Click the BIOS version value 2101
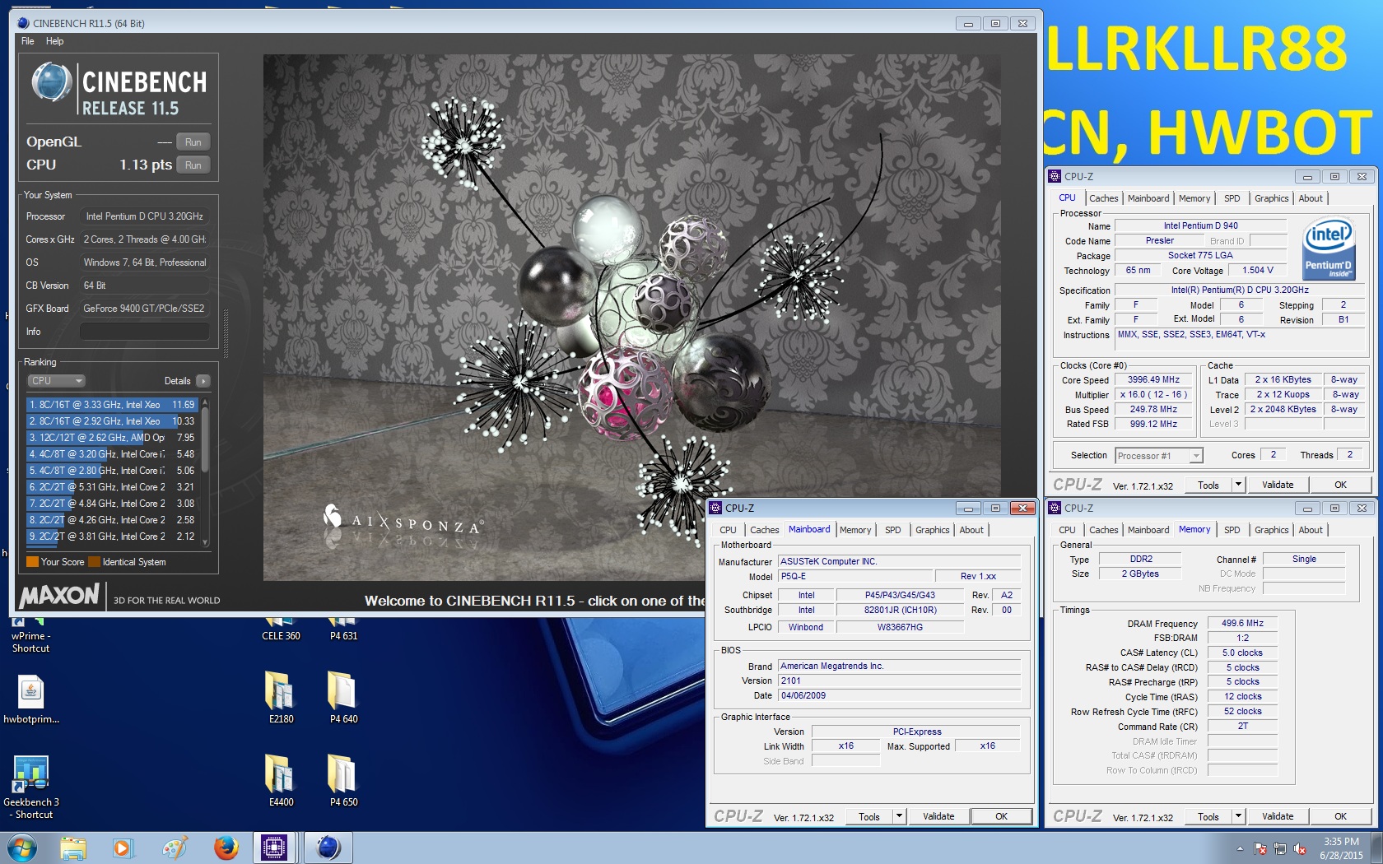1383x864 pixels. pos(900,681)
